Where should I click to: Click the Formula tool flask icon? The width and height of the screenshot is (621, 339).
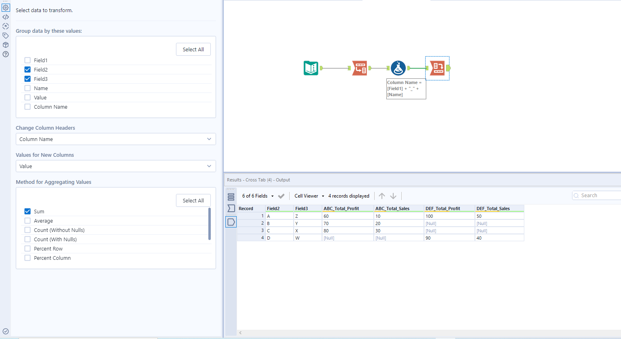(x=398, y=67)
